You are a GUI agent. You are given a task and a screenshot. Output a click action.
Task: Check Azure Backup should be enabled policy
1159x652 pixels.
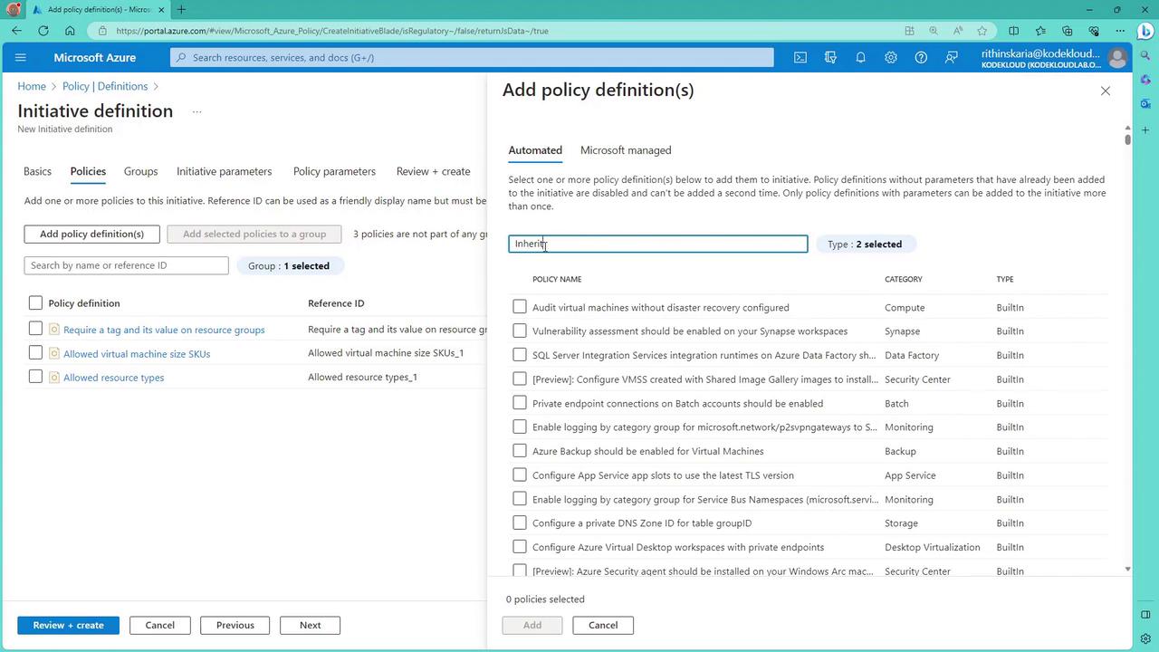(x=520, y=451)
